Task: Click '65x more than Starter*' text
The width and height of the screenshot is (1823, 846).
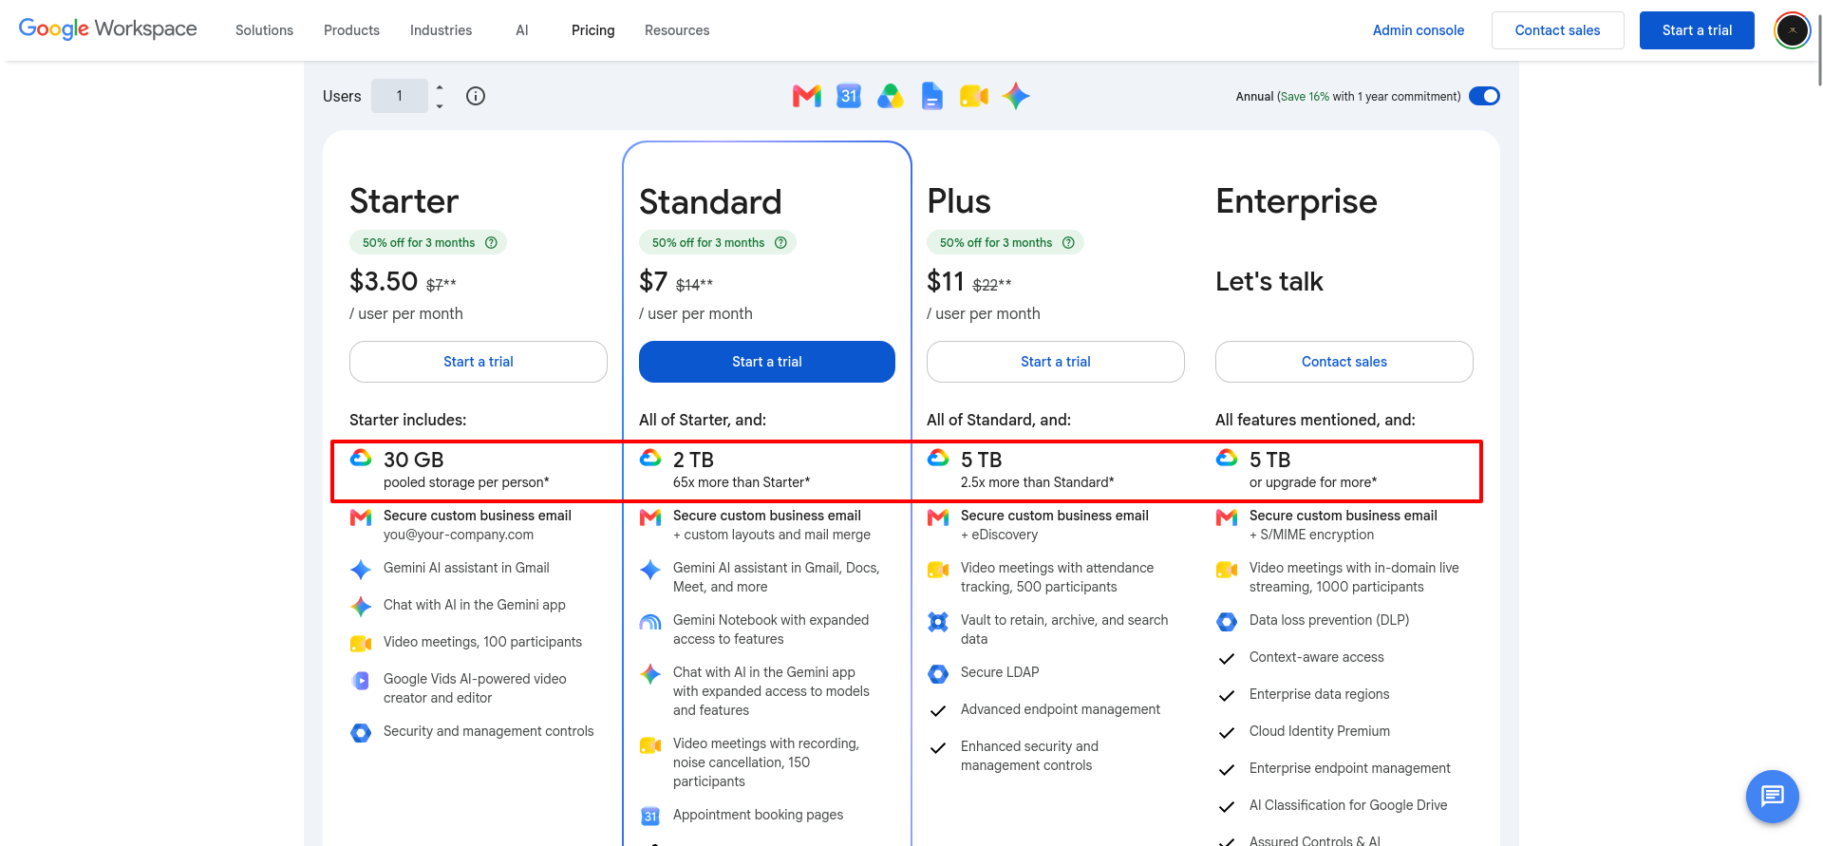Action: pyautogui.click(x=742, y=482)
